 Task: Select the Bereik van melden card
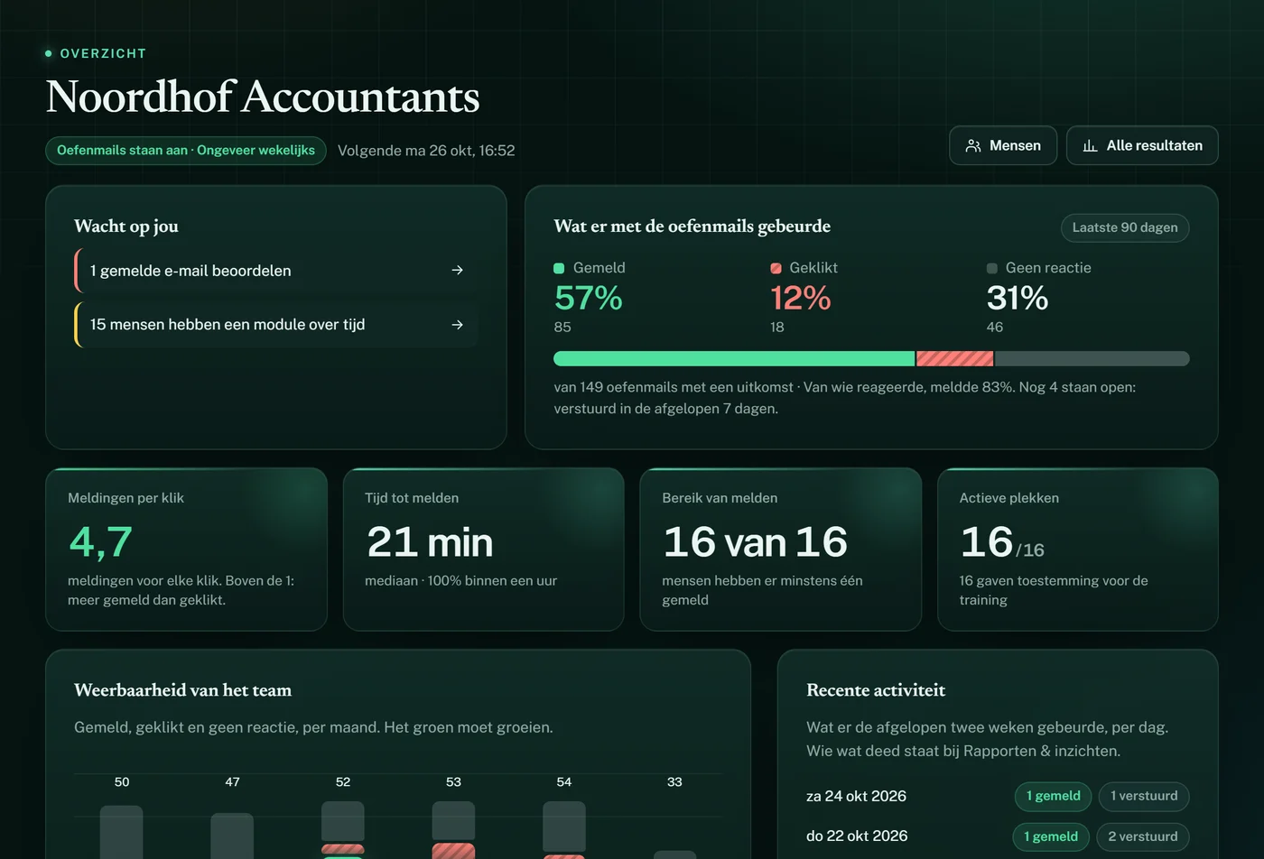781,550
